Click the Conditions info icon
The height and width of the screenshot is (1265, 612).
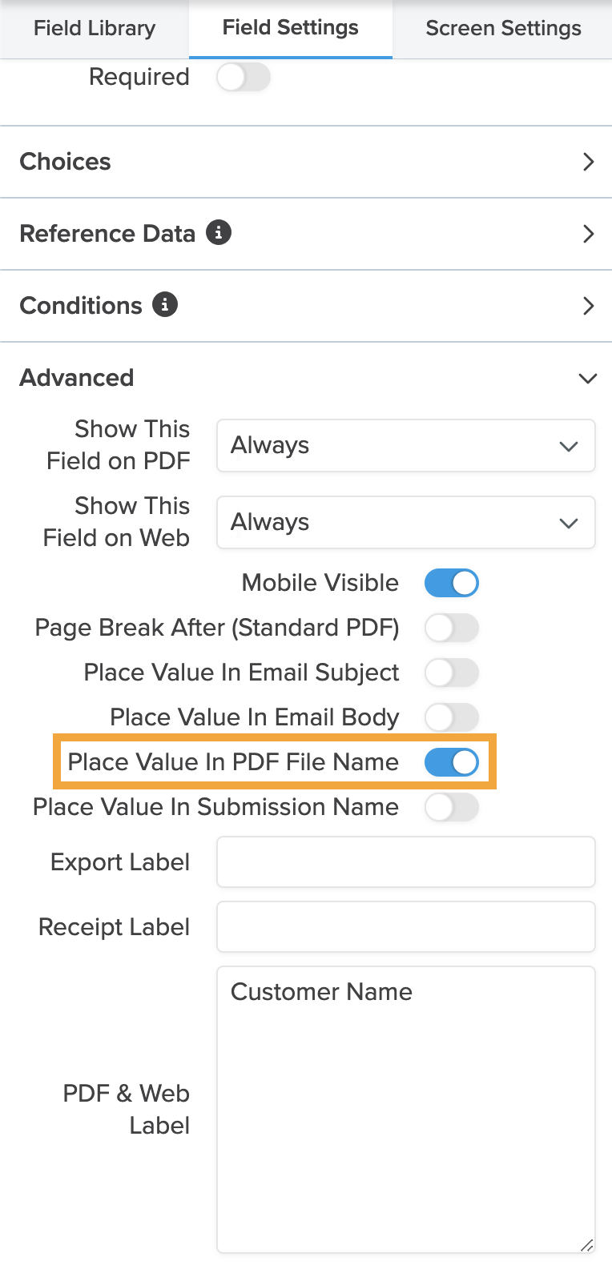165,305
